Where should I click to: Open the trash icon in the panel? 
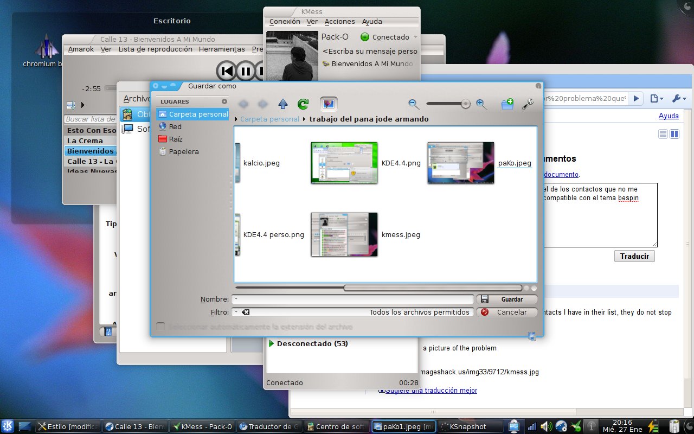674,426
